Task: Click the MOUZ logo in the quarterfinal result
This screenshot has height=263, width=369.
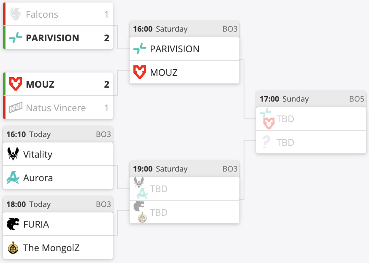Action: tap(16, 84)
